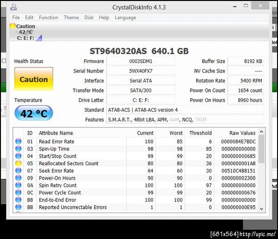Click raw value 00510C4B8151
The image size is (278, 239).
point(239,171)
